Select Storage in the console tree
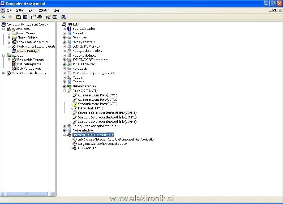The image size is (283, 204). (18, 56)
